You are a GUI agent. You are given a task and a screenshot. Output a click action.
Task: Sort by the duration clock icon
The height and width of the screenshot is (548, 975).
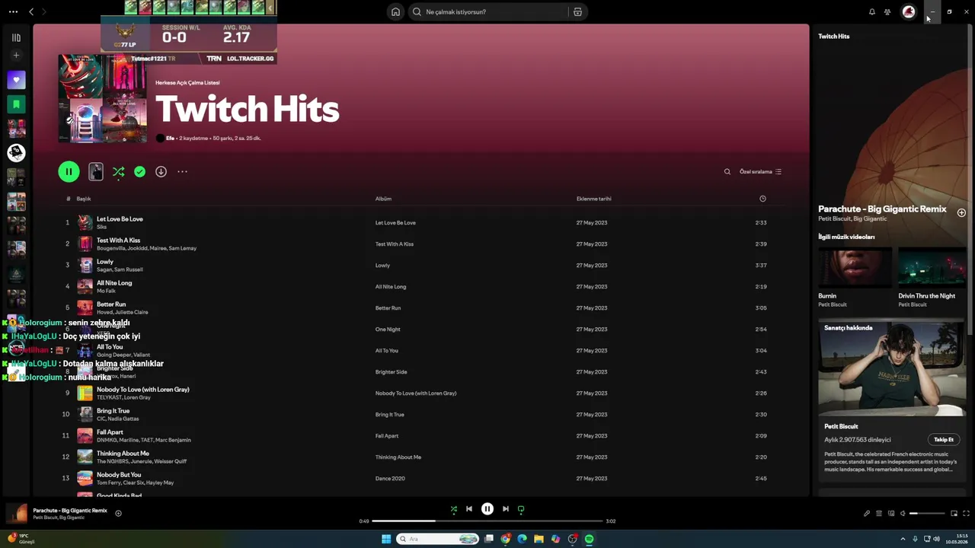coord(762,199)
